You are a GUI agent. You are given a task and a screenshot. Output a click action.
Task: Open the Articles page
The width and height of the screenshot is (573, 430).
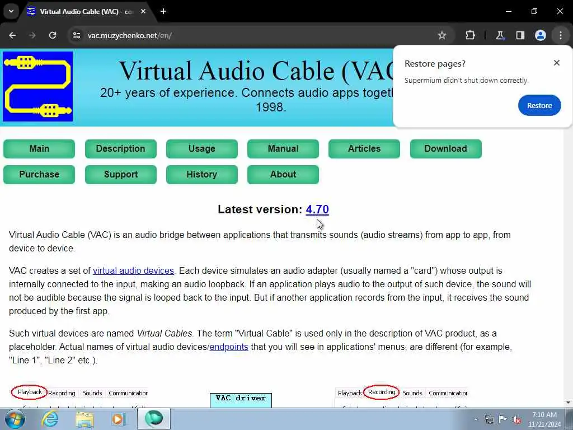pyautogui.click(x=364, y=149)
